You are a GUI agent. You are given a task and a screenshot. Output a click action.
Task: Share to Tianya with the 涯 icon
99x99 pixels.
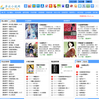pyautogui.click(x=80, y=6)
